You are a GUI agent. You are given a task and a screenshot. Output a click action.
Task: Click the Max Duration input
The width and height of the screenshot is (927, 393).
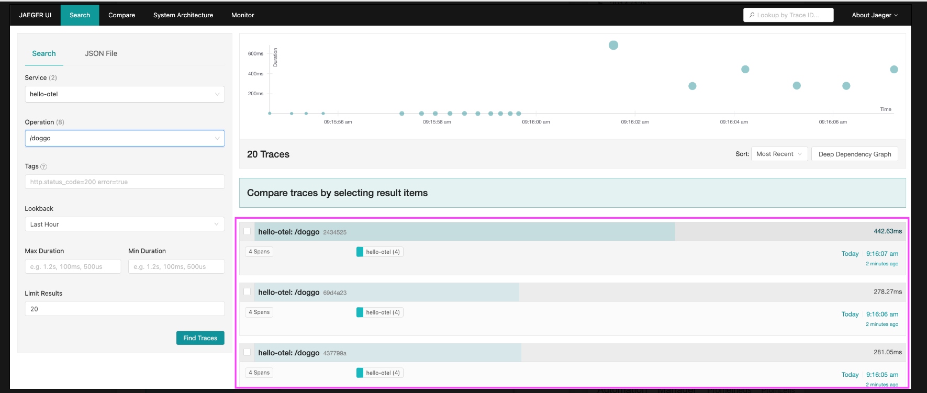click(x=73, y=266)
